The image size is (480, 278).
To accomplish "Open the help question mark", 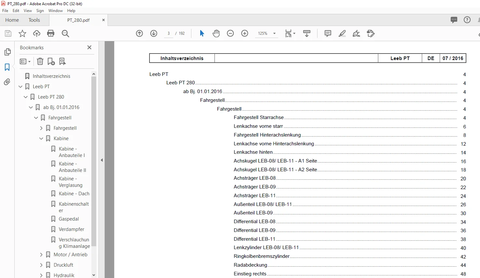I will point(467,20).
